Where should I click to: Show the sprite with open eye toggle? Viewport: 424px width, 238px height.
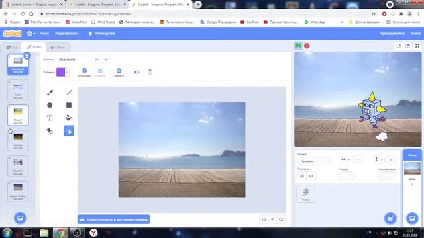302,176
